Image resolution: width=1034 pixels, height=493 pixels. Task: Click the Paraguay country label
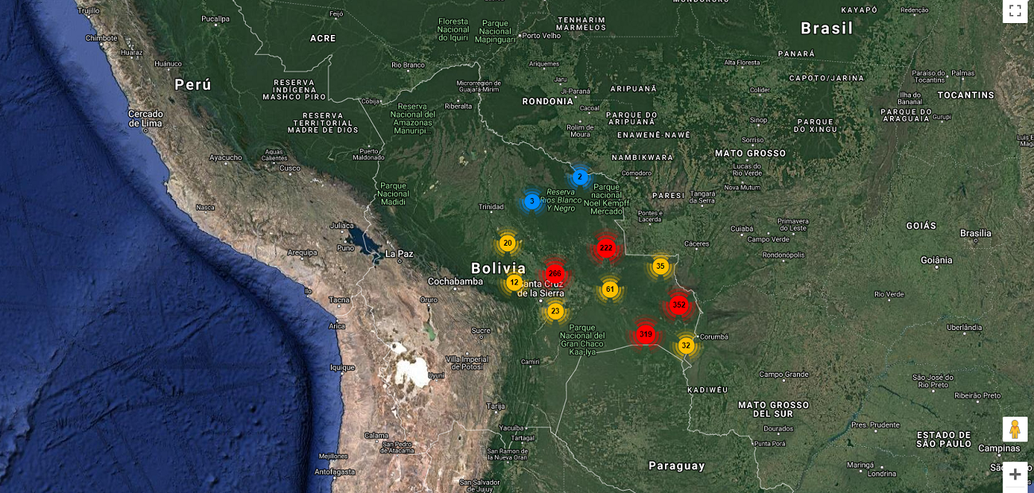pyautogui.click(x=676, y=466)
